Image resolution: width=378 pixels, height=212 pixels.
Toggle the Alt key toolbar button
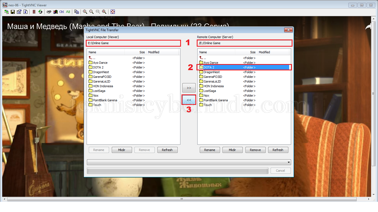tap(68, 12)
